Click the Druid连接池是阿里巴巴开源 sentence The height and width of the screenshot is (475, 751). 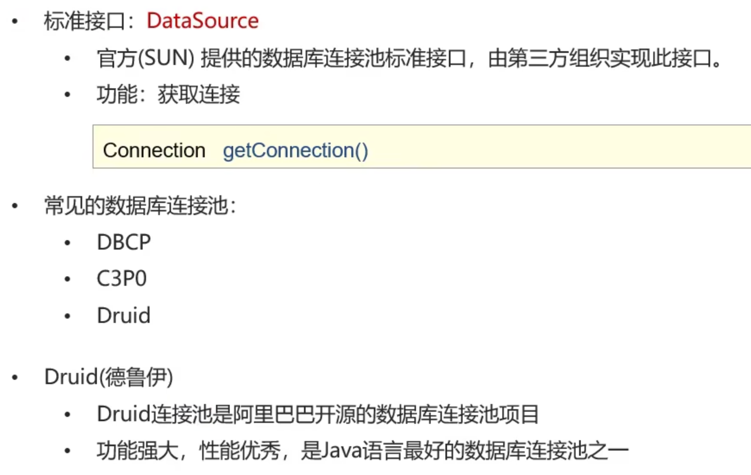pos(318,414)
